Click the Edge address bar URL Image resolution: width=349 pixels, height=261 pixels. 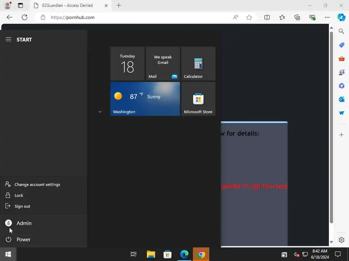pos(73,17)
